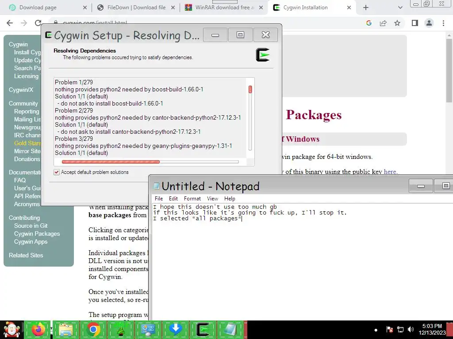The image size is (453, 339).
Task: Open network tray icon
Action: [400, 329]
